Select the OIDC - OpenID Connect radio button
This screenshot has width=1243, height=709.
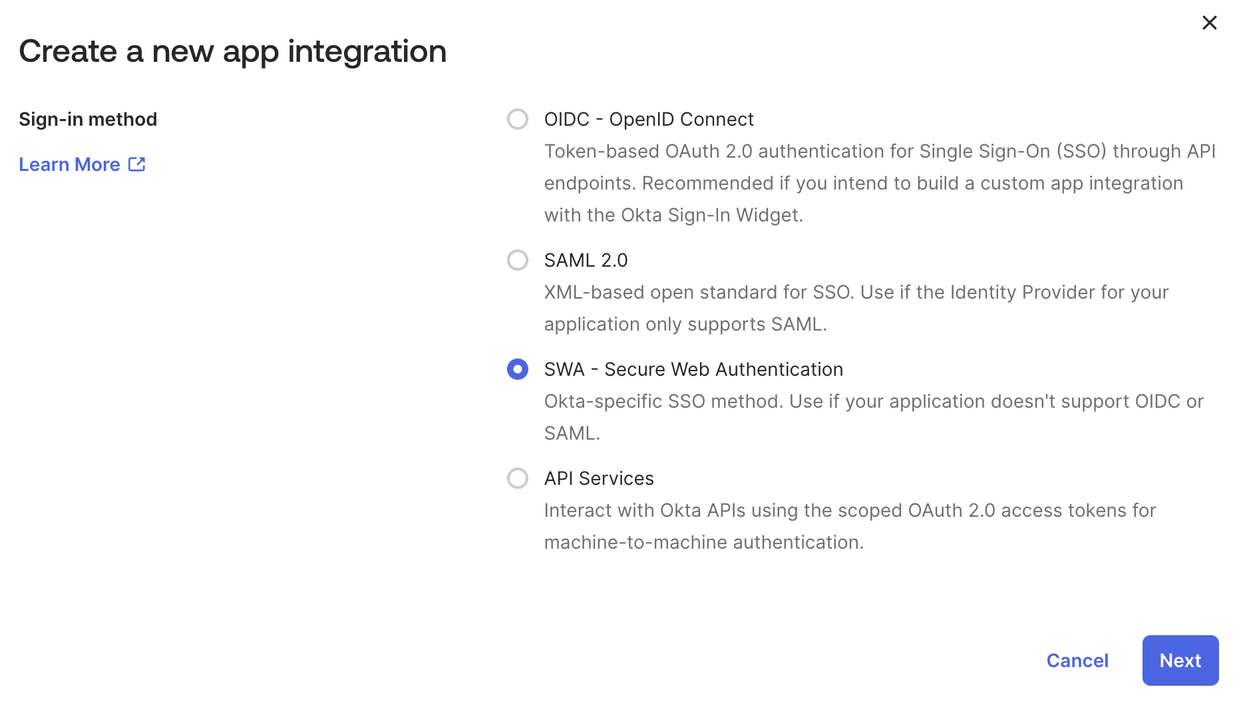point(517,119)
